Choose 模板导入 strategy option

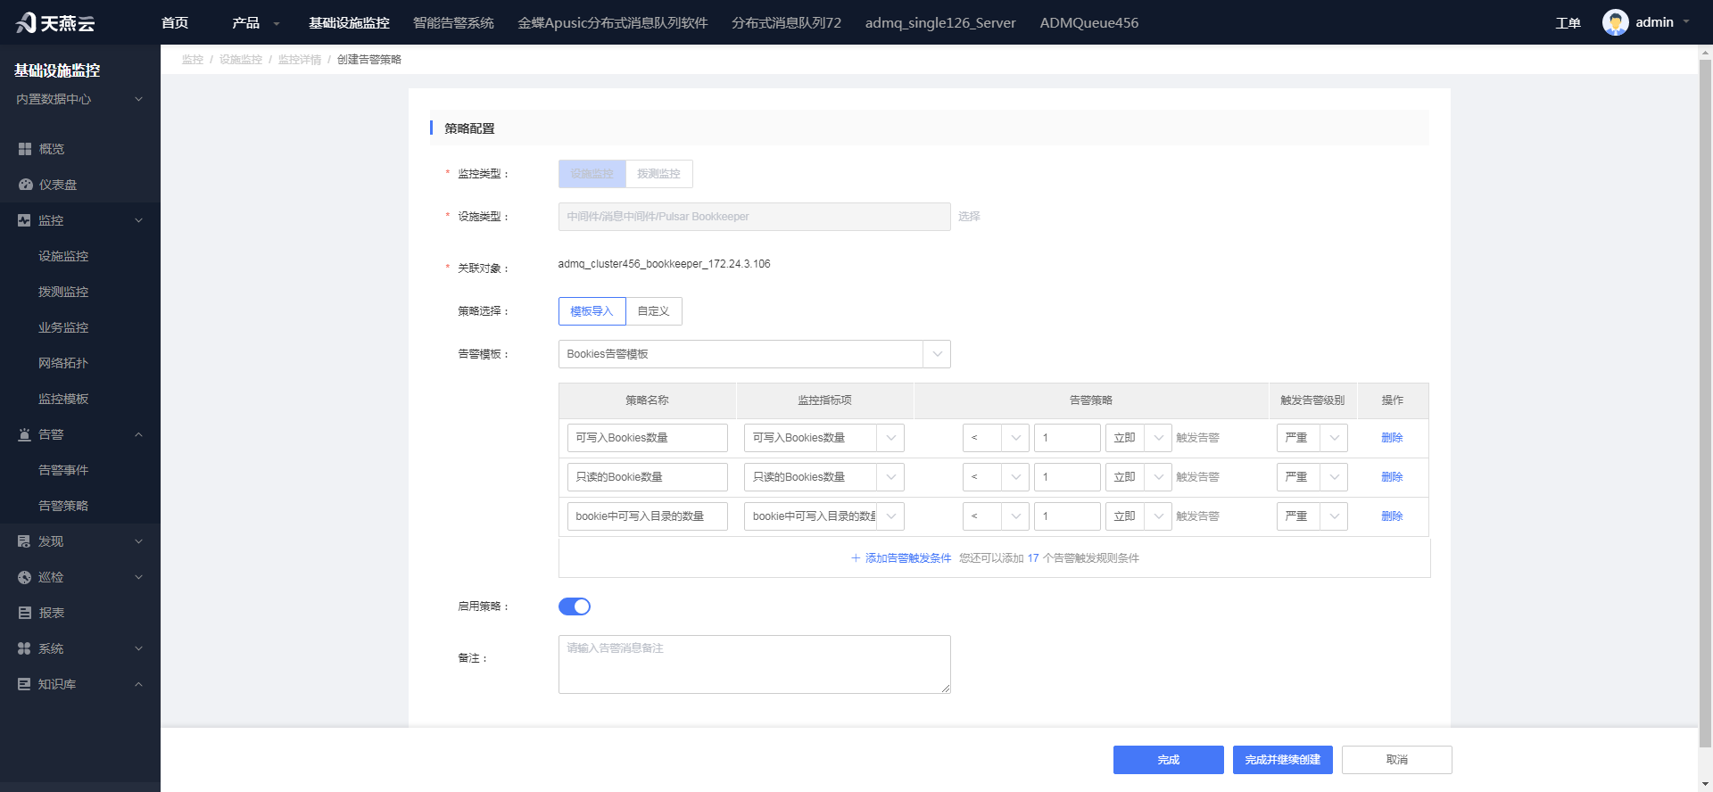(592, 311)
